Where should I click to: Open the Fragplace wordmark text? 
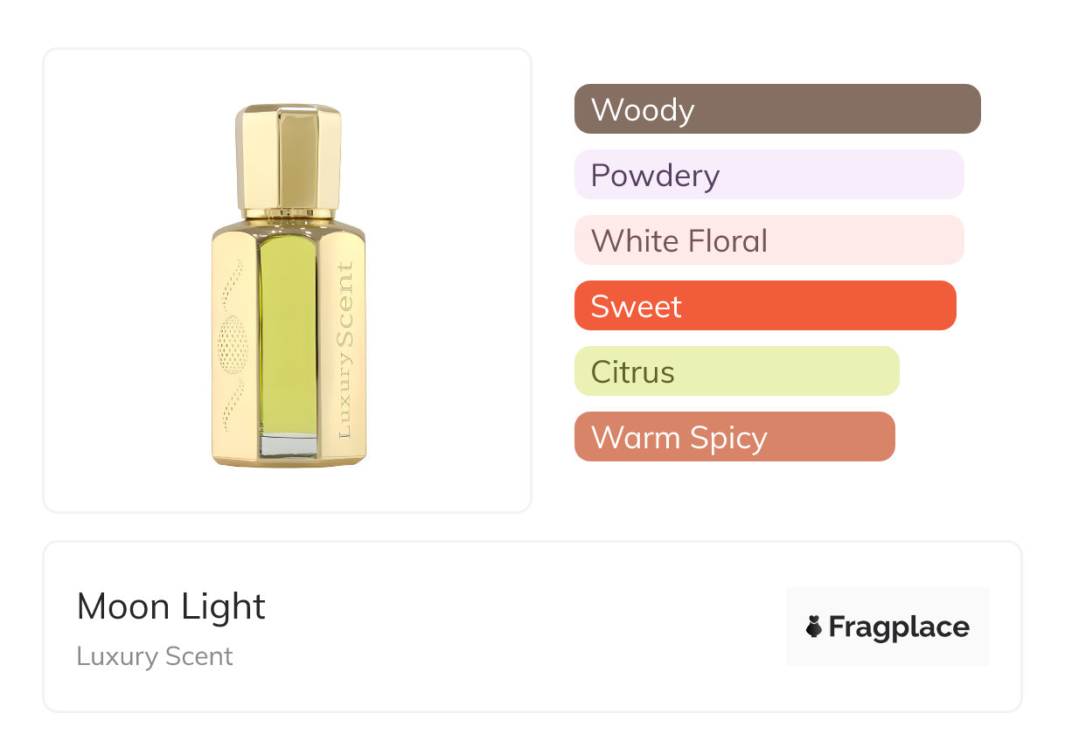click(899, 627)
